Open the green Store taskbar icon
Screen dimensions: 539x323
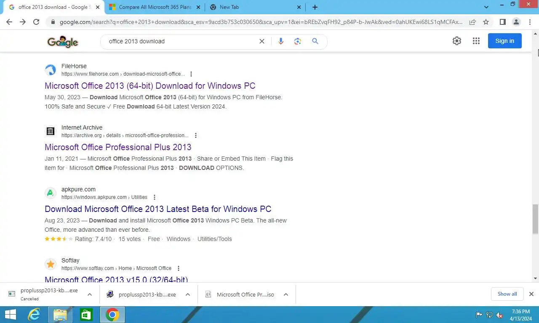[86, 315]
